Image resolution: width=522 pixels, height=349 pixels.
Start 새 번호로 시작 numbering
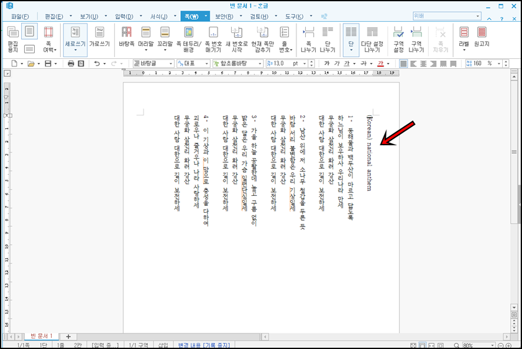pos(237,39)
